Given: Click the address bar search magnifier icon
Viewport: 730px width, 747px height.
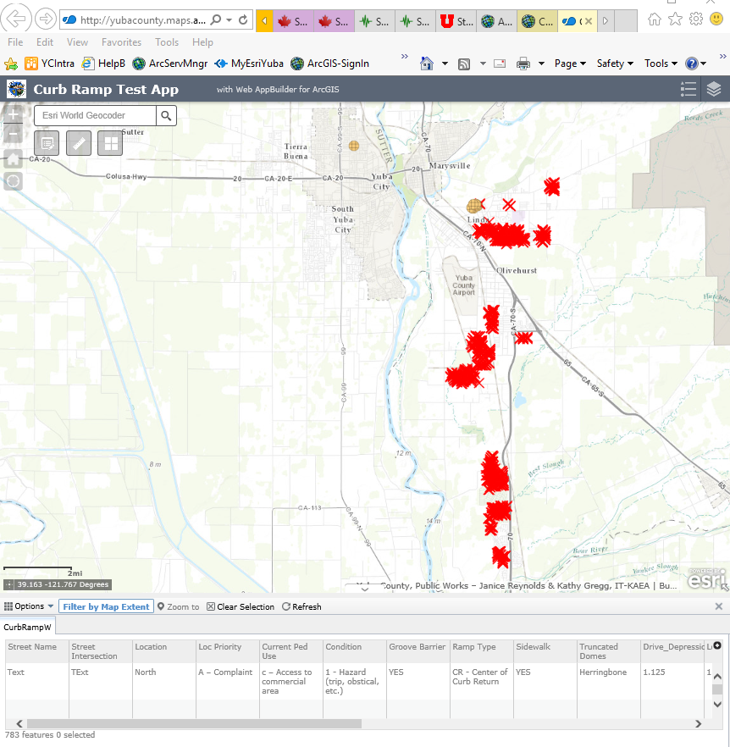Looking at the screenshot, I should 216,20.
